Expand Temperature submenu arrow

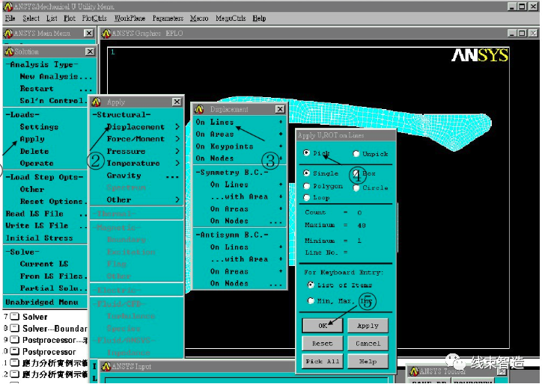[177, 163]
